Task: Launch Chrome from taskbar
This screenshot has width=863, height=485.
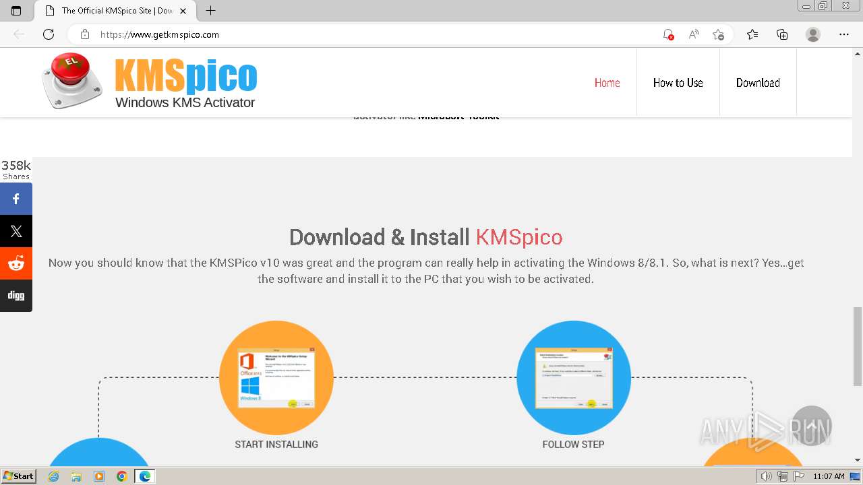Action: coord(121,476)
